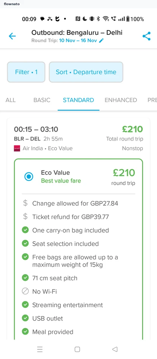Tap green check beside Seat selection included
The height and width of the screenshot is (359, 157).
click(25, 243)
